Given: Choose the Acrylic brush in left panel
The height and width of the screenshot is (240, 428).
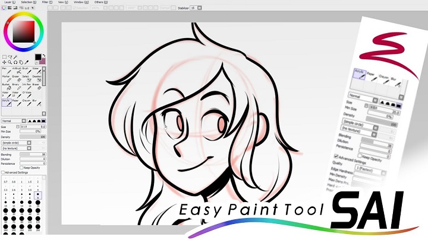Looking at the screenshot, I should click(7, 103).
